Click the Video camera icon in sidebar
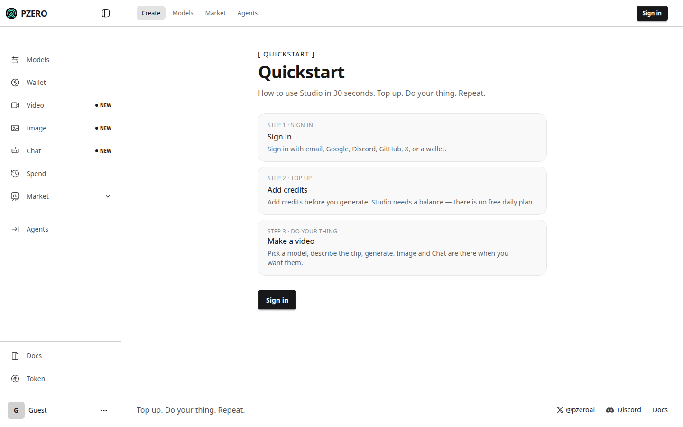 tap(15, 105)
